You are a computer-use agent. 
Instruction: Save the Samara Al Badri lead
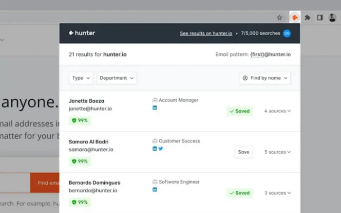(244, 152)
